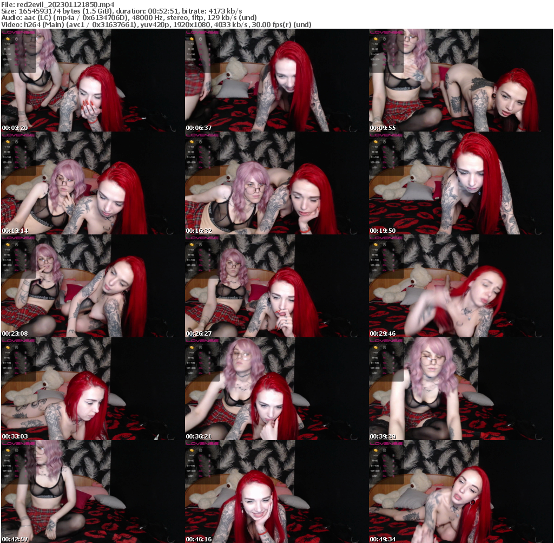554x543 pixels.
Task: Expand the 51~100 tip menu row
Action: pyautogui.click(x=7, y=54)
